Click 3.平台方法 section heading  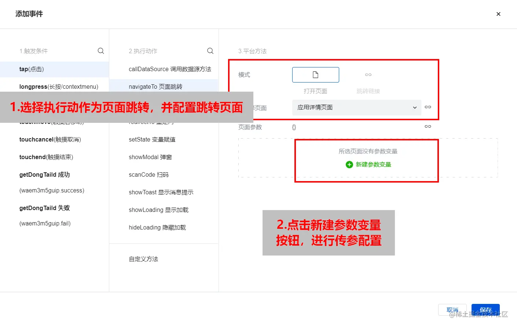pos(252,51)
